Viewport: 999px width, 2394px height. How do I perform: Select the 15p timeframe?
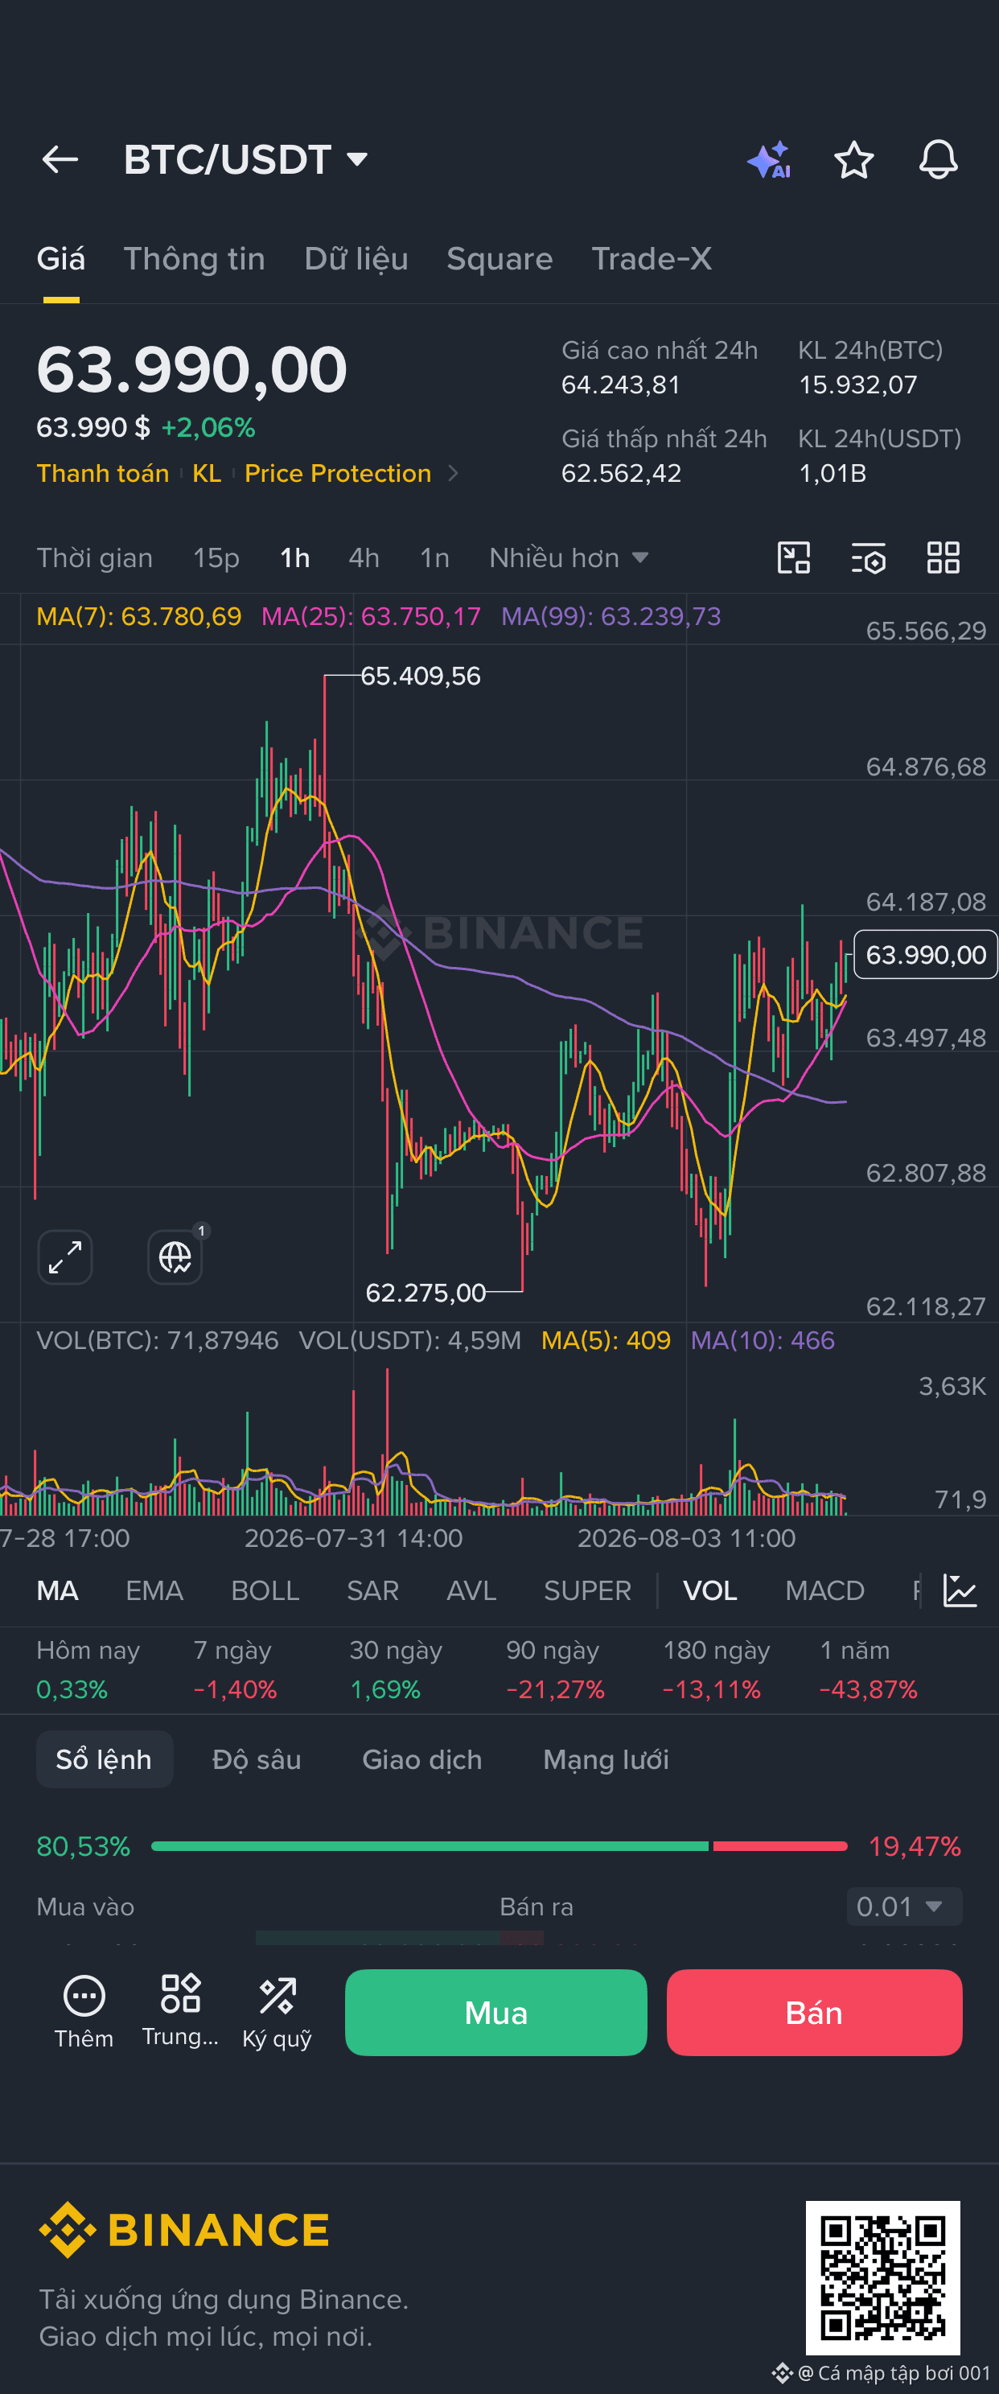tap(216, 557)
